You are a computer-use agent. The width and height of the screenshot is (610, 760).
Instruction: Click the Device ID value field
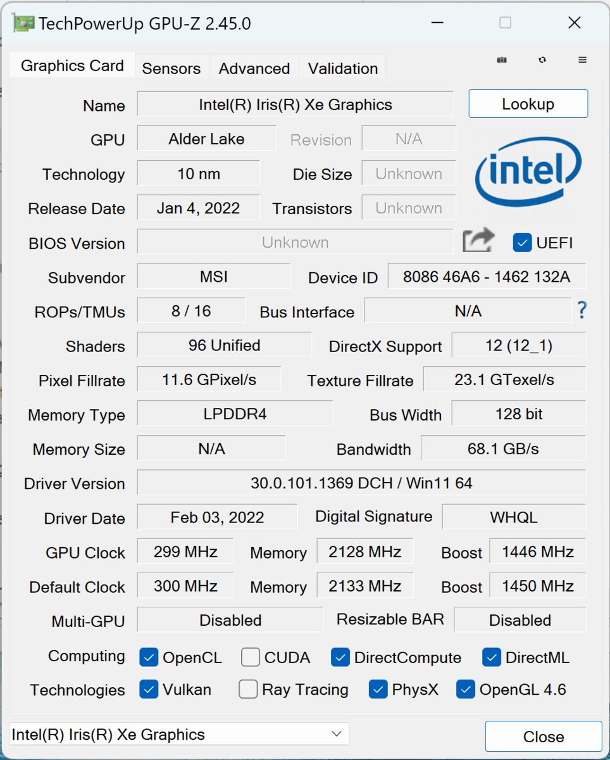point(486,277)
